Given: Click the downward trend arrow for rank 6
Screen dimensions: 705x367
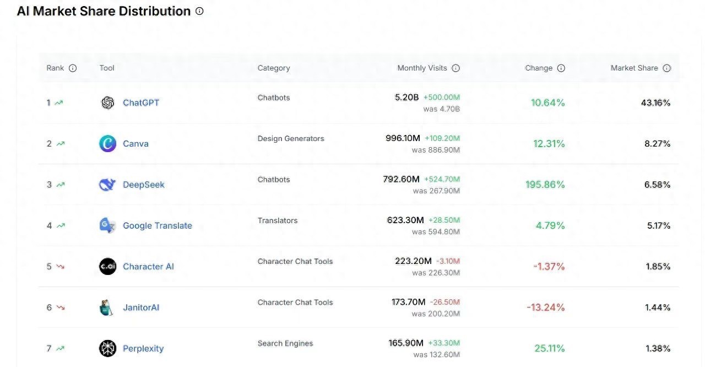Looking at the screenshot, I should point(60,307).
